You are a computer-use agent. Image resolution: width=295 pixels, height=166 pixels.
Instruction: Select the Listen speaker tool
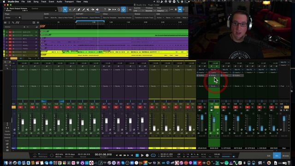(97, 9)
